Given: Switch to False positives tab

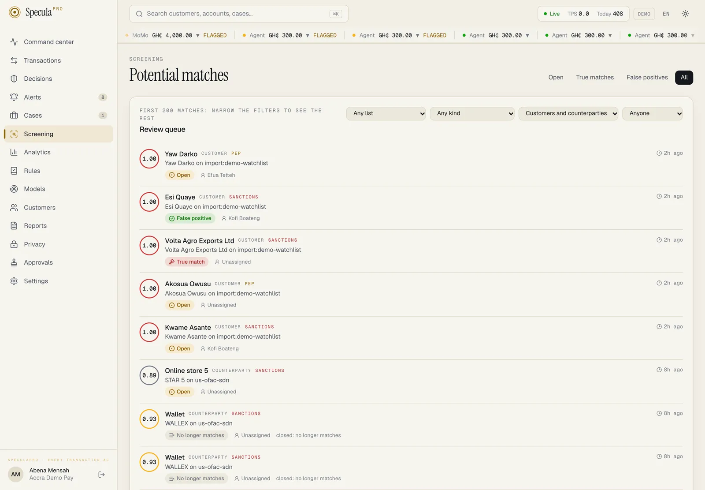Looking at the screenshot, I should pos(647,78).
